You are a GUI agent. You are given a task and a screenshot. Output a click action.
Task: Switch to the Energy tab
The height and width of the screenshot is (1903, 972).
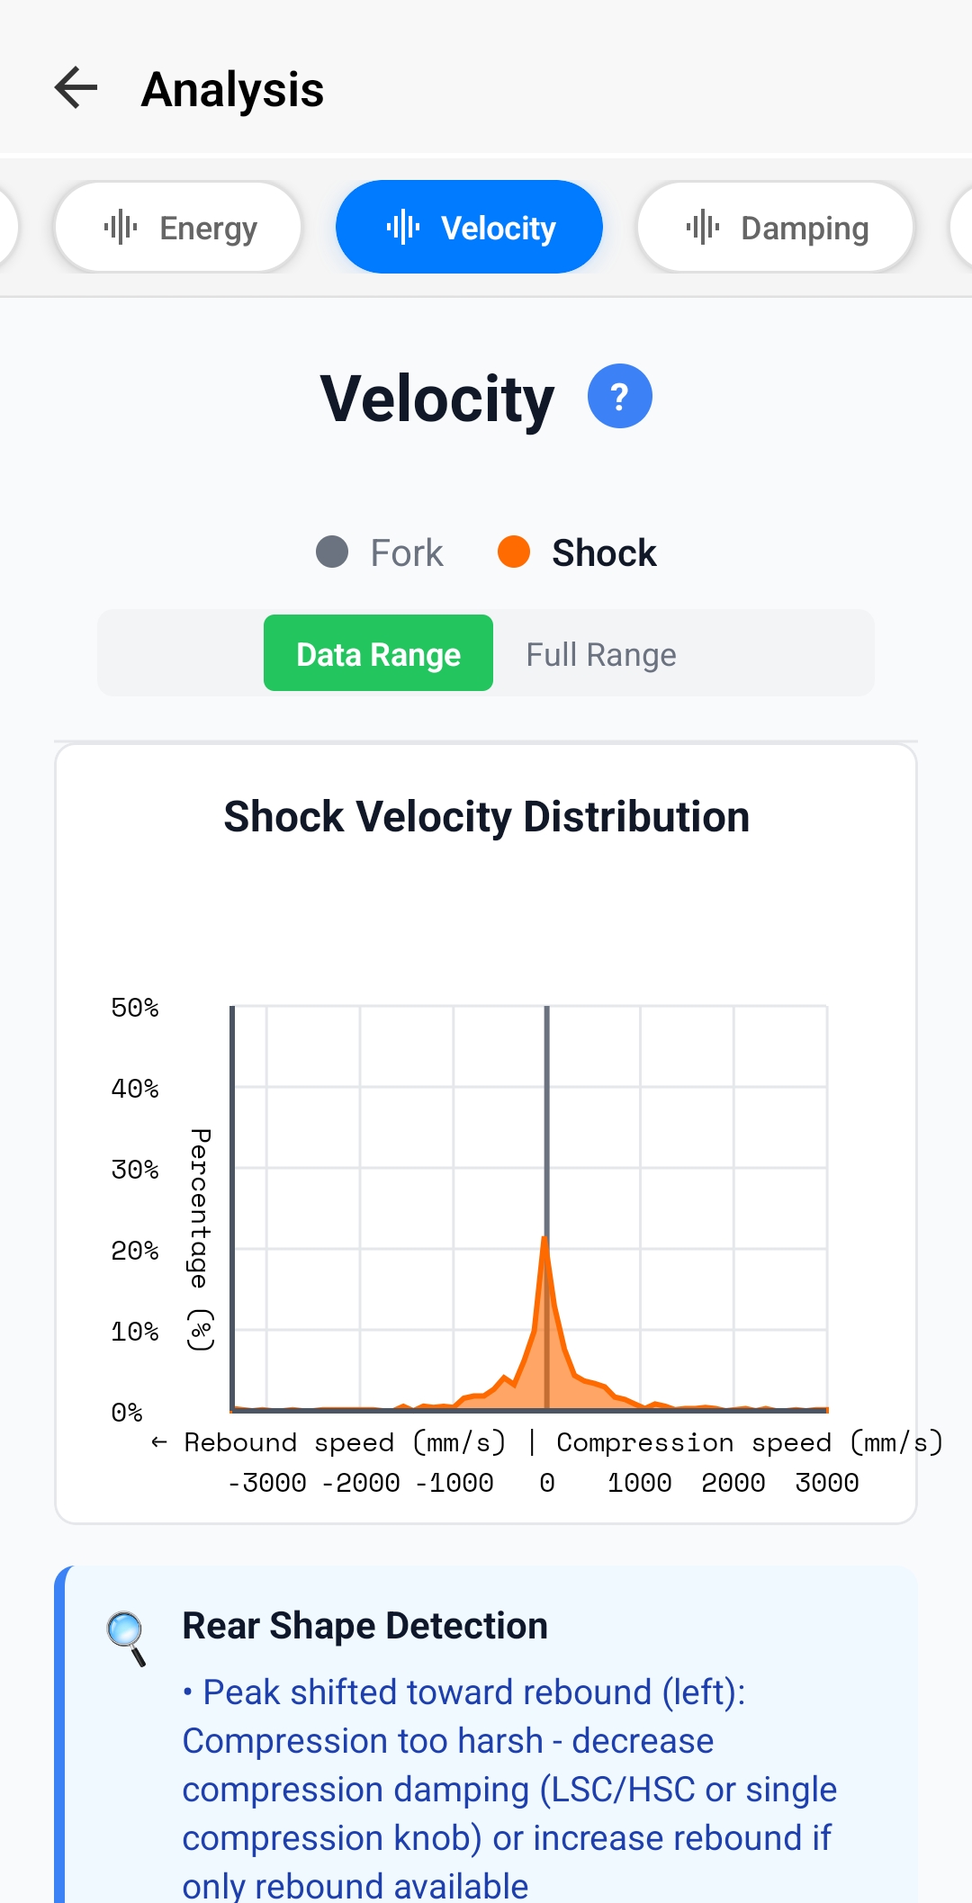[177, 227]
